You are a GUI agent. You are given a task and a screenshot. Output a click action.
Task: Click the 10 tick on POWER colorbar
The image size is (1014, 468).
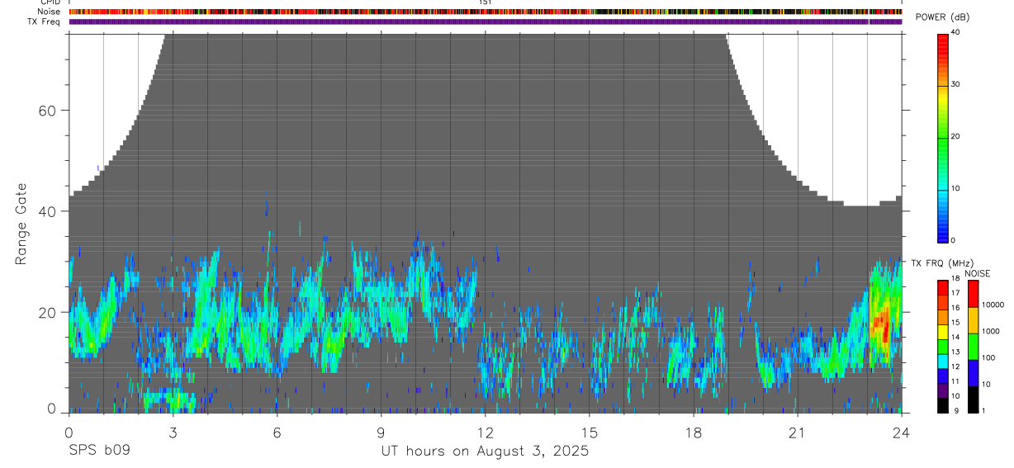(x=955, y=188)
